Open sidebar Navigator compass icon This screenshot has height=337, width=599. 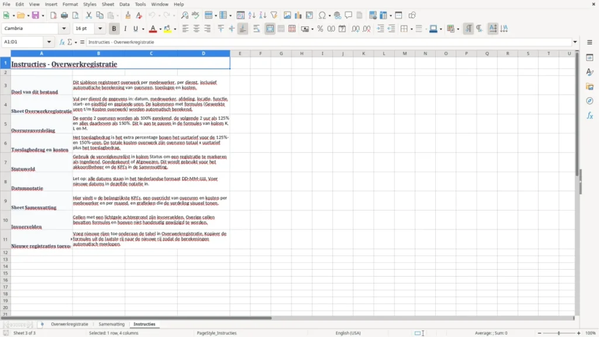click(590, 101)
